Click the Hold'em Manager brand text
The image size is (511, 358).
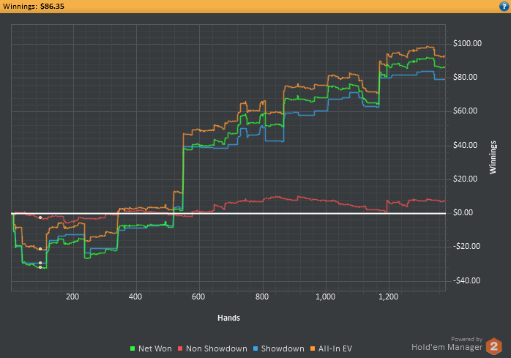[447, 347]
